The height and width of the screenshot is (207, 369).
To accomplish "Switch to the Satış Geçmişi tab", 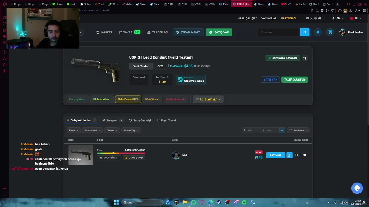I will coord(140,120).
